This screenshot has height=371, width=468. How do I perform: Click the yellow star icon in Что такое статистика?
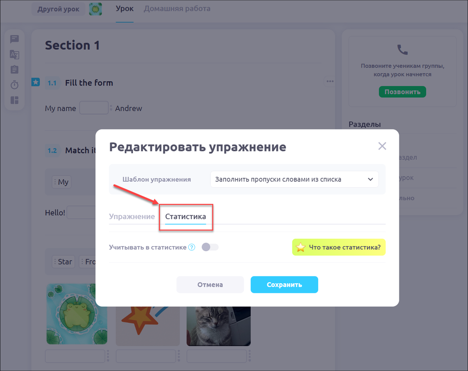[x=301, y=247]
